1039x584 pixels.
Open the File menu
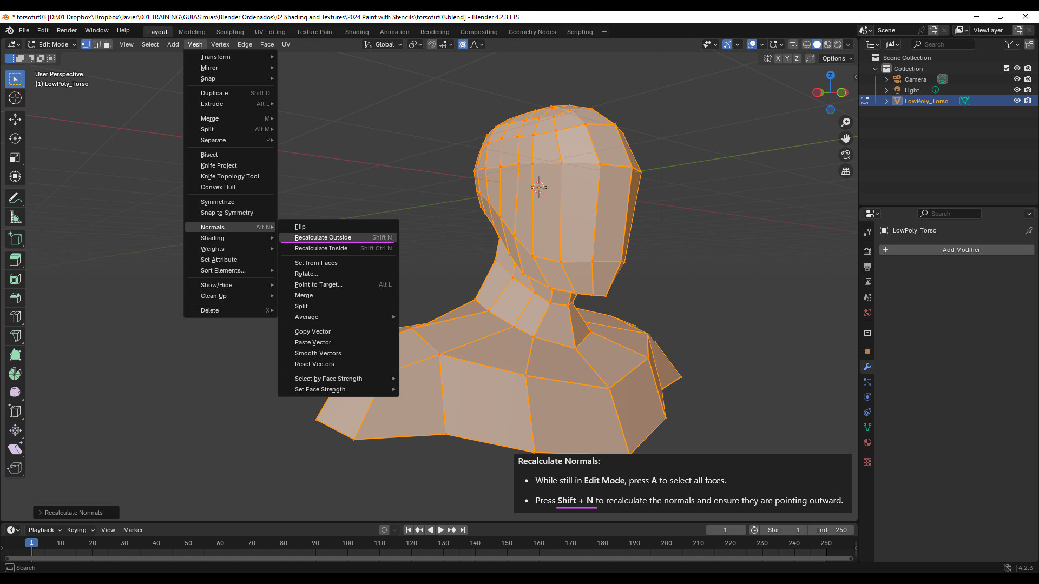click(24, 30)
